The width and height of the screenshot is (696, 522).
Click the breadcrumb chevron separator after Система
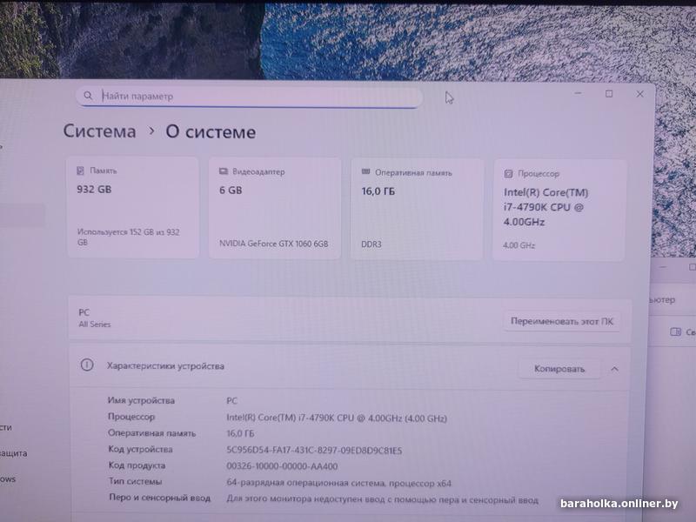[x=151, y=131]
